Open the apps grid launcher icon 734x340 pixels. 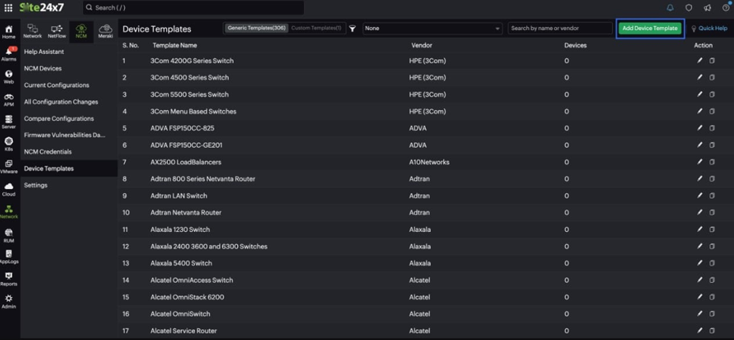point(8,7)
